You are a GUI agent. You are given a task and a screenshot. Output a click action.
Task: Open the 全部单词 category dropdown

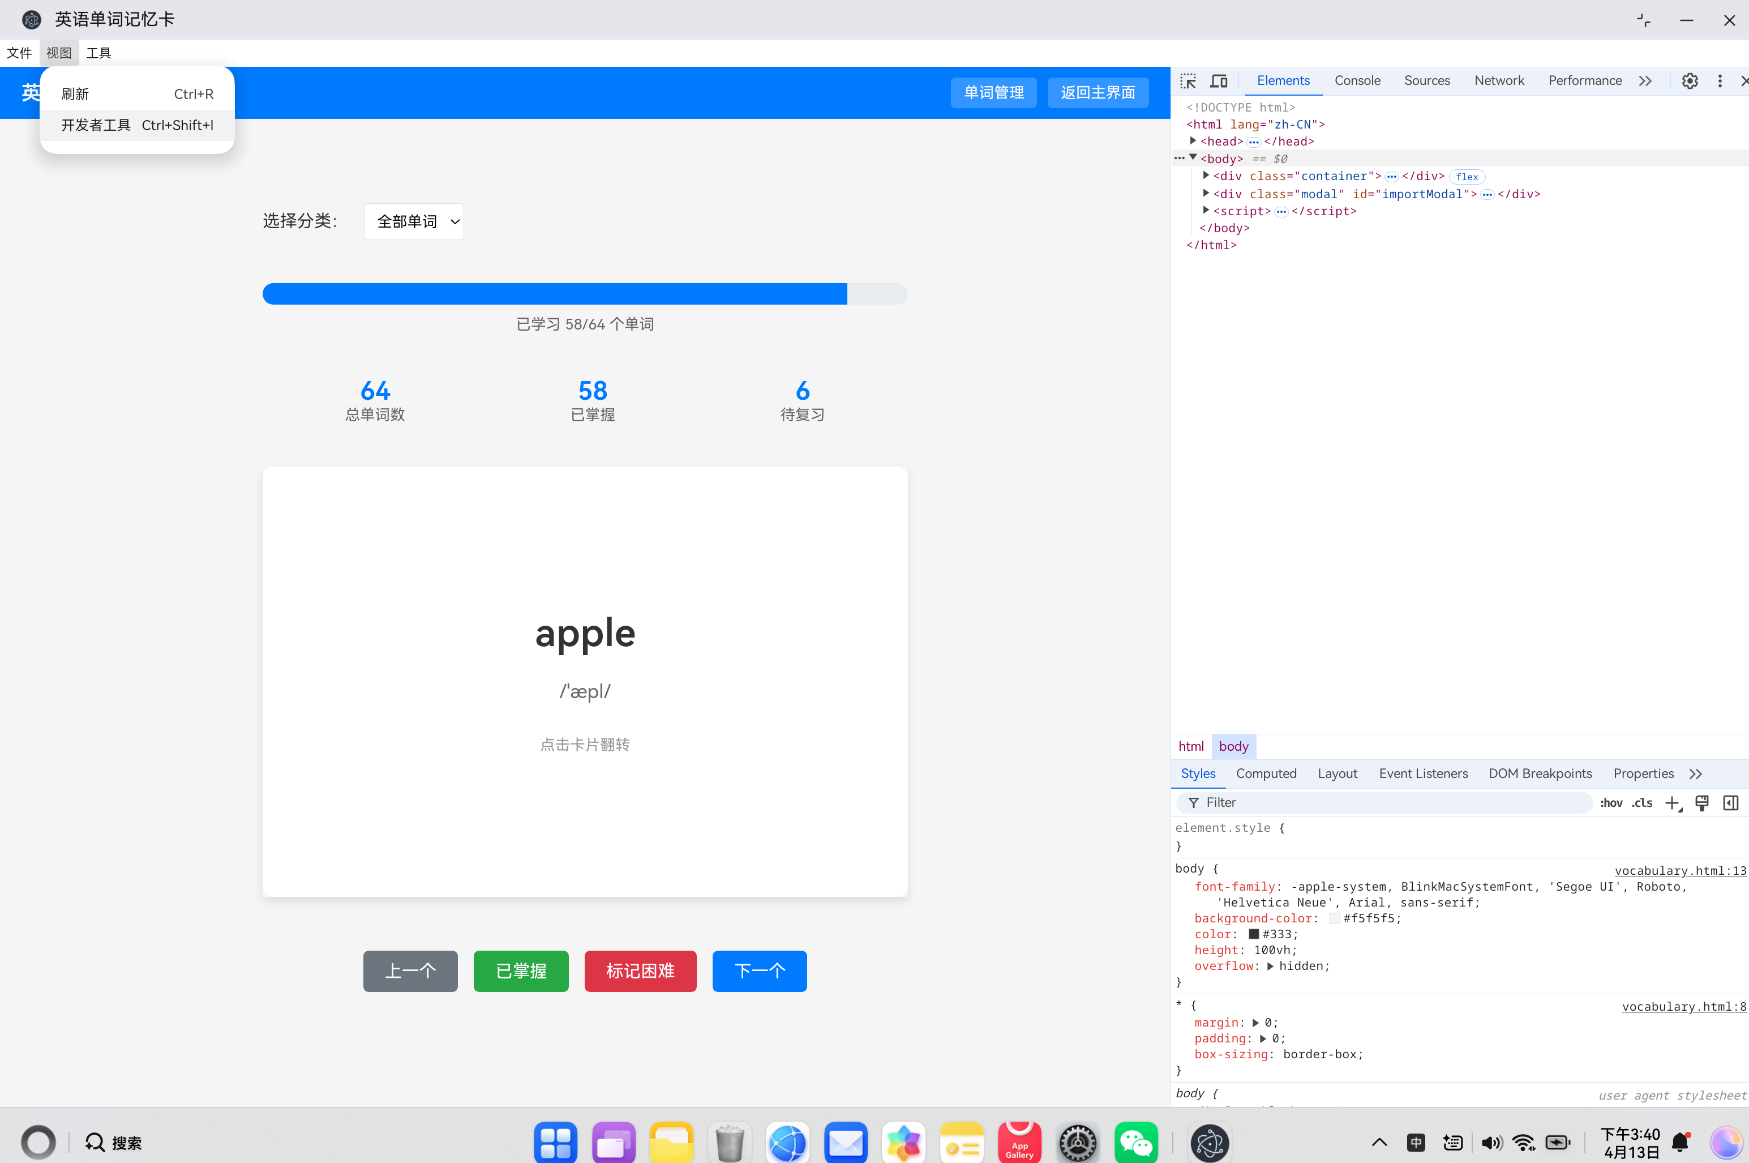(x=414, y=222)
